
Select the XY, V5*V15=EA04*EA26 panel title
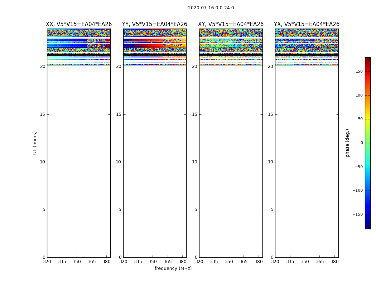231,24
